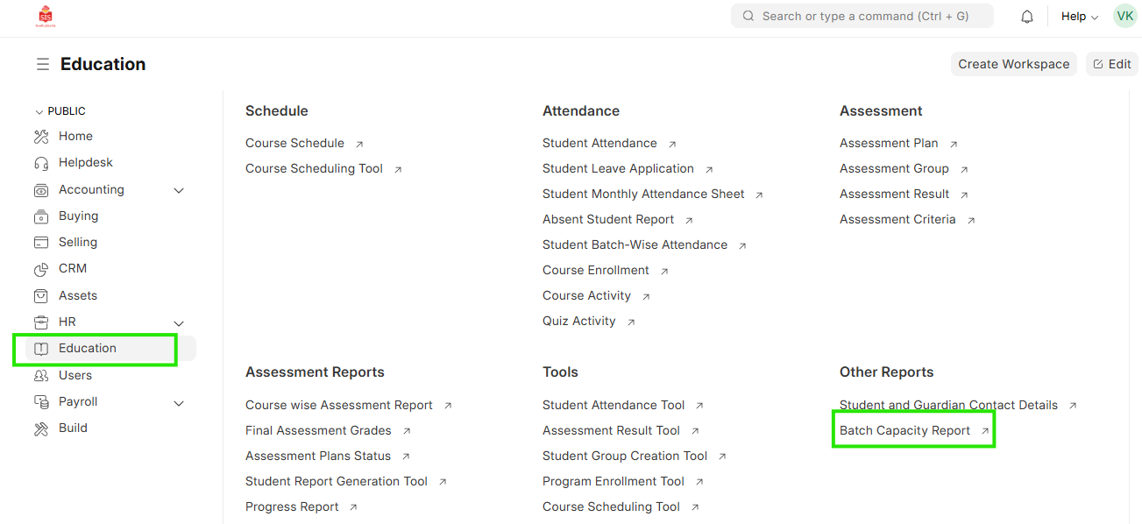The height and width of the screenshot is (524, 1142).
Task: Open the Help dropdown menu
Action: [1080, 17]
